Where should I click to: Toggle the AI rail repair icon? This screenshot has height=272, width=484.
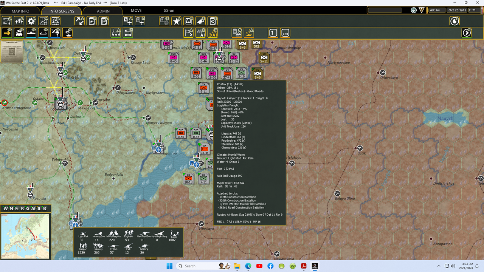[x=201, y=33]
